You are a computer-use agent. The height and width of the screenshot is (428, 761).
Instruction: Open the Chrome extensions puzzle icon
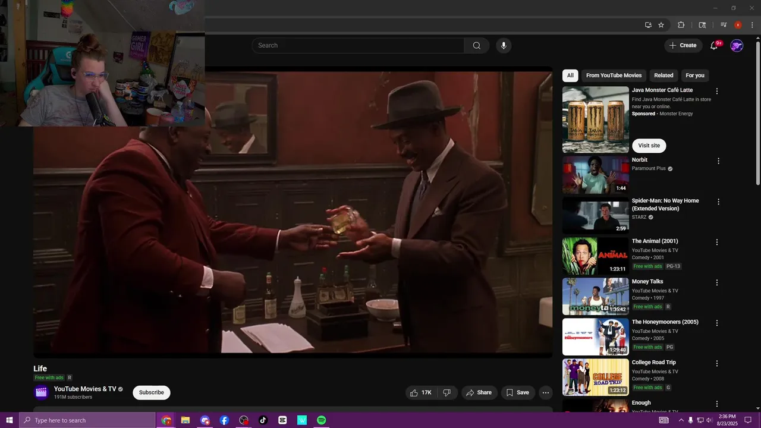click(x=681, y=25)
